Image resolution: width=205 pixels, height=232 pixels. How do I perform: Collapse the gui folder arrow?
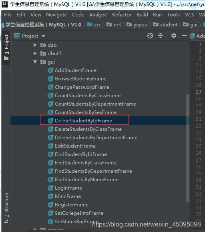pyautogui.click(x=35, y=62)
